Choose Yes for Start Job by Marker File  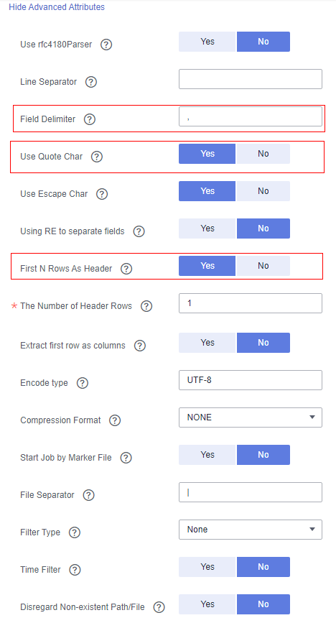pyautogui.click(x=207, y=455)
